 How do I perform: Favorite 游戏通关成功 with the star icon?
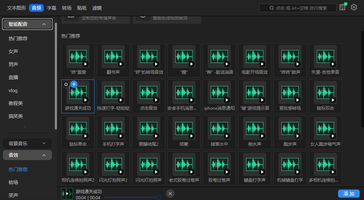coord(66,84)
